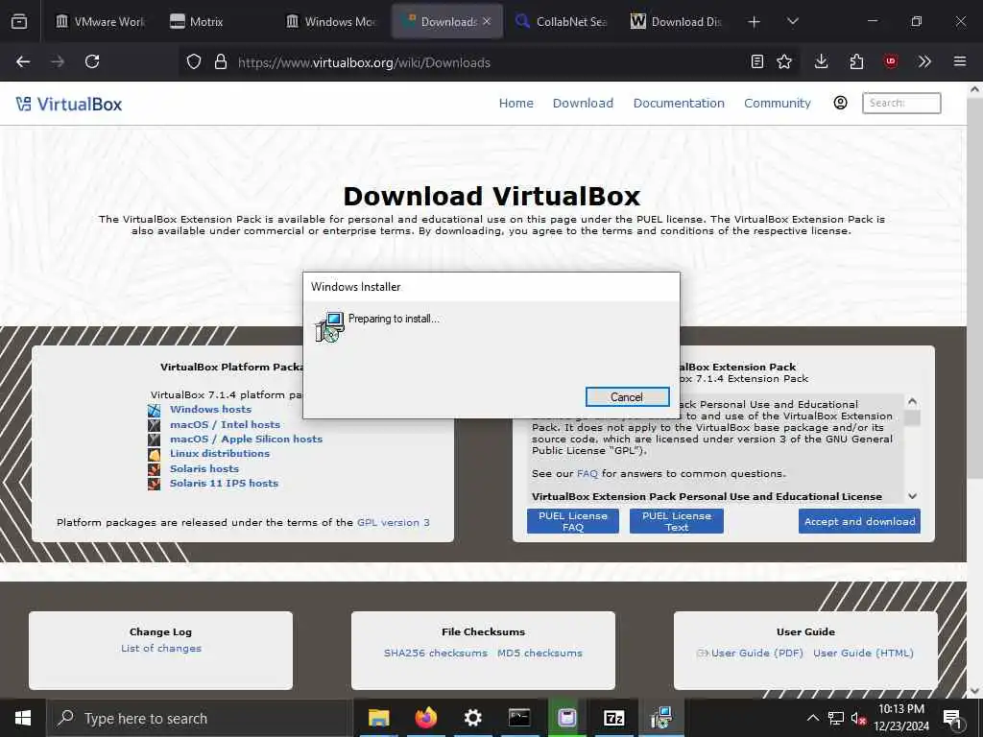Toggle reader view icon
Screen dimensions: 983x737
coord(757,61)
